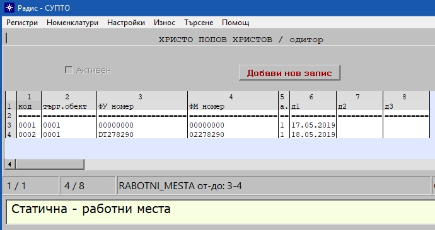Click status bar field showing 1 / 1
The height and width of the screenshot is (230, 435).
(x=31, y=185)
